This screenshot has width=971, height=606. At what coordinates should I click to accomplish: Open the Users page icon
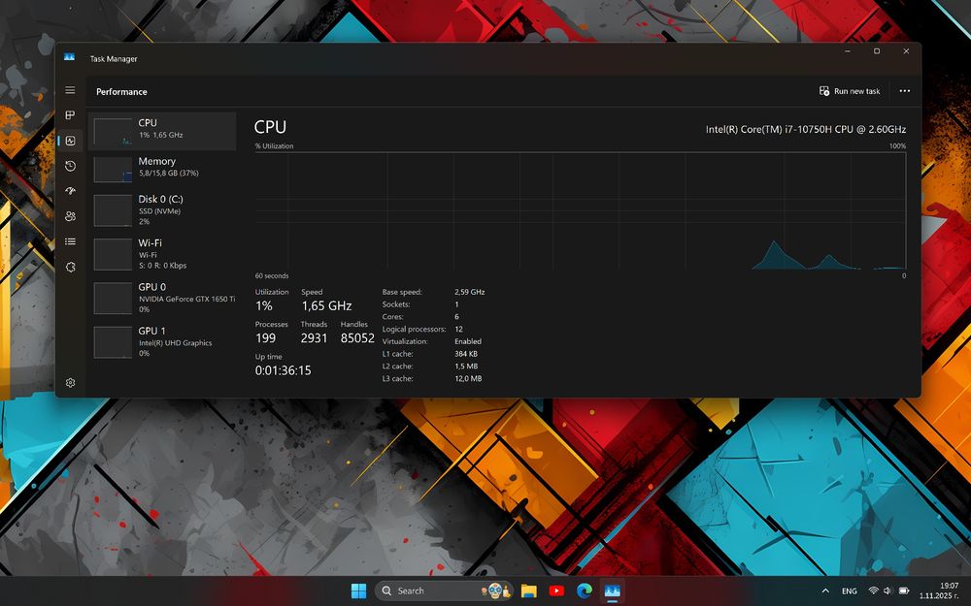70,216
